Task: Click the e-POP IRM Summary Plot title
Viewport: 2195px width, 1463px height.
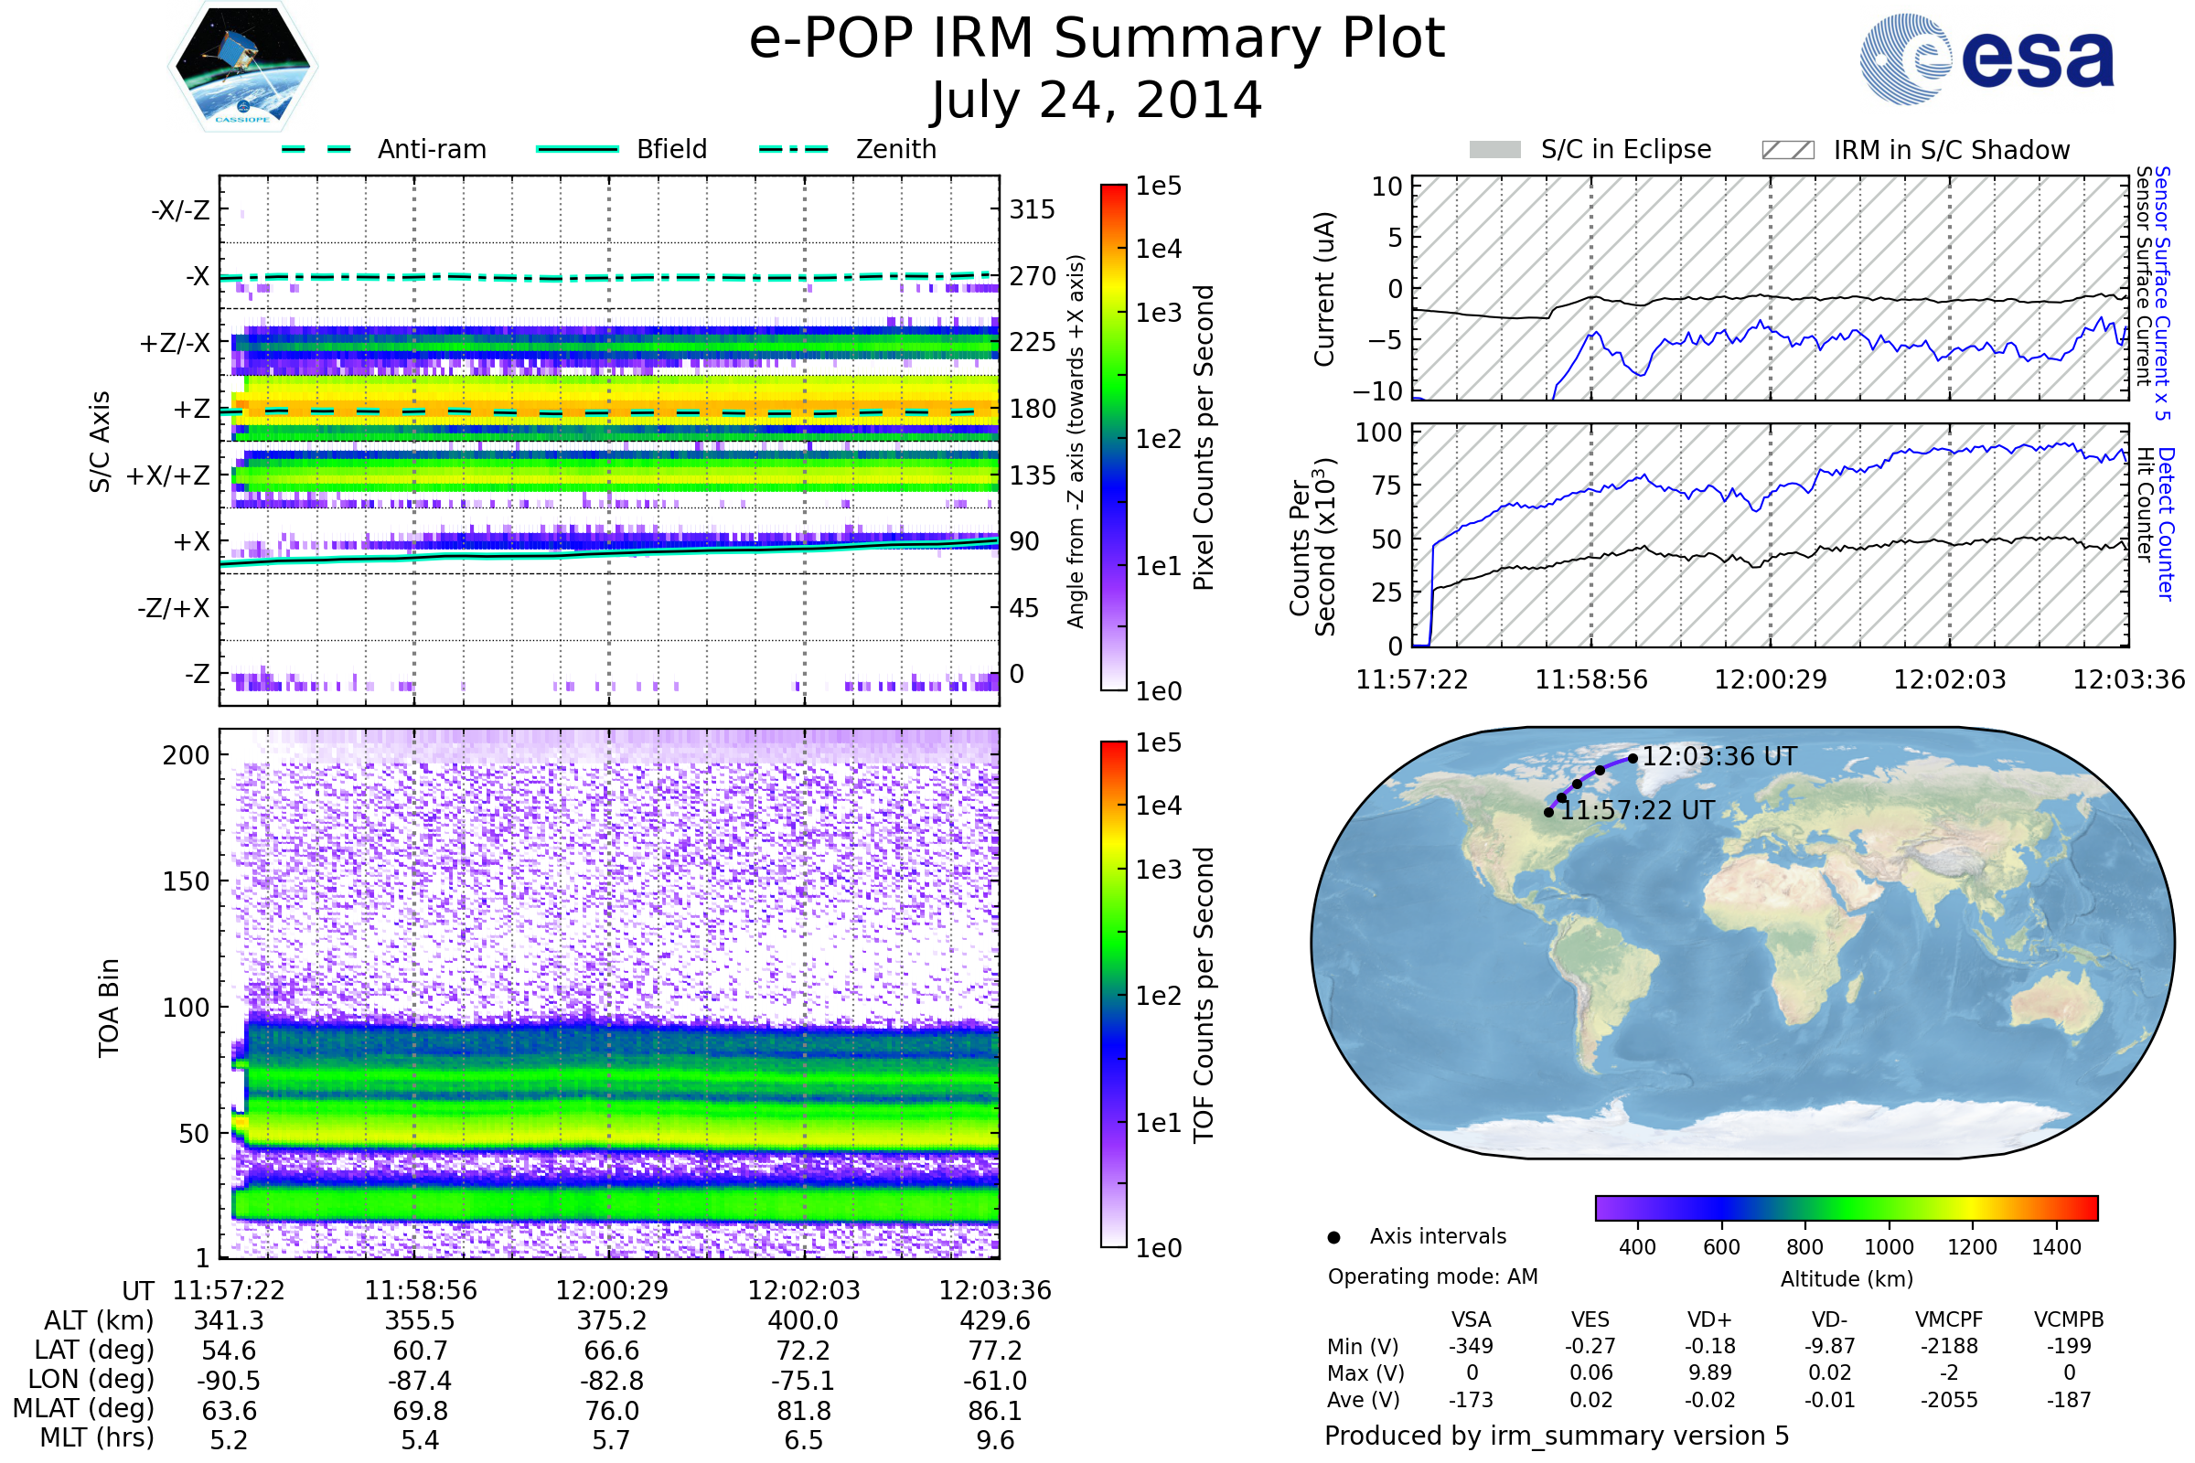Action: click(1097, 39)
